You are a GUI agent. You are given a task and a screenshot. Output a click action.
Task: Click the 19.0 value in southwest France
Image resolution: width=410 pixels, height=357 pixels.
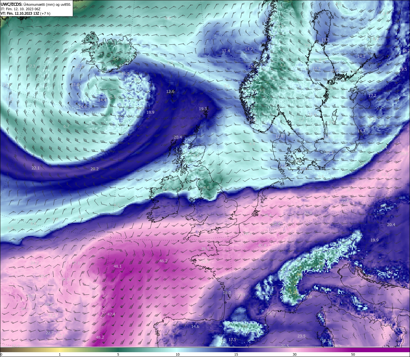[227, 293]
